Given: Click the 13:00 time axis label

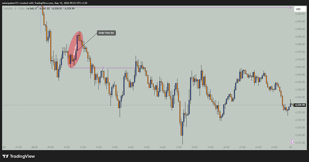Looking at the screenshot, I should [x=115, y=147].
